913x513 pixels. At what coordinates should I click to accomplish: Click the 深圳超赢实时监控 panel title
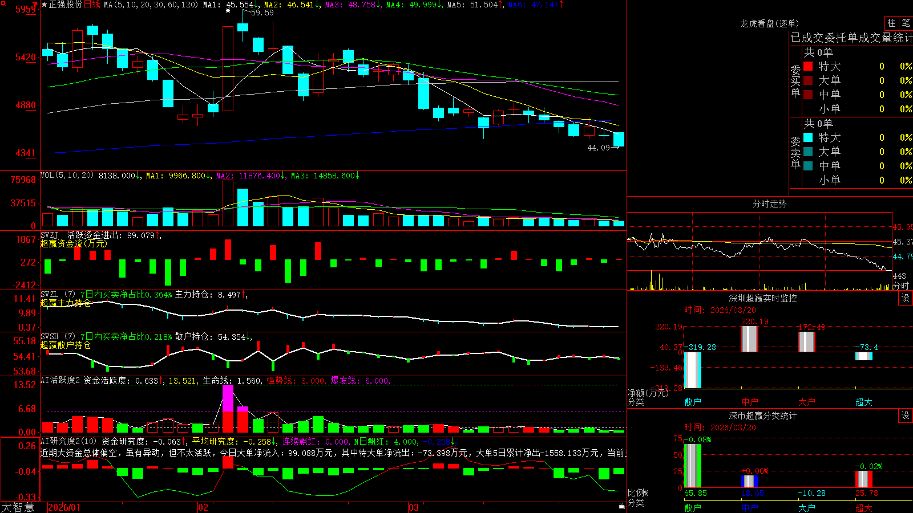(763, 298)
